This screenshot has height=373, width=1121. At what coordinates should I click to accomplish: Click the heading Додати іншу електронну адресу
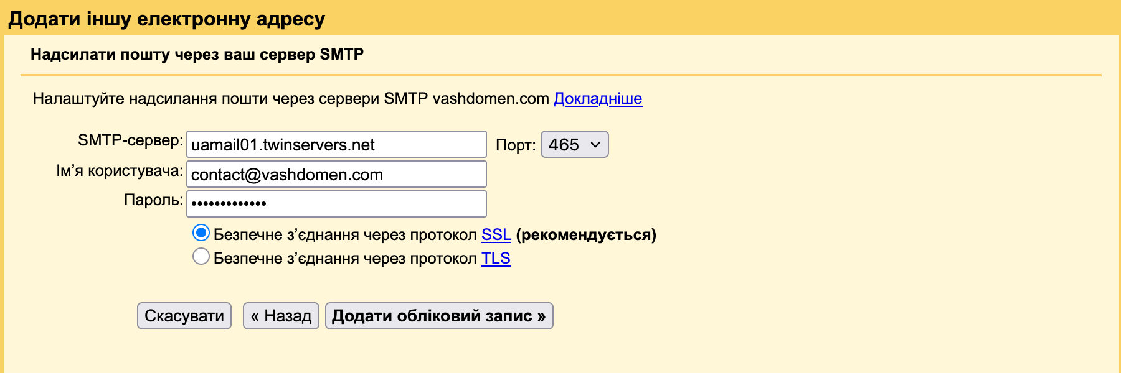[x=166, y=19]
